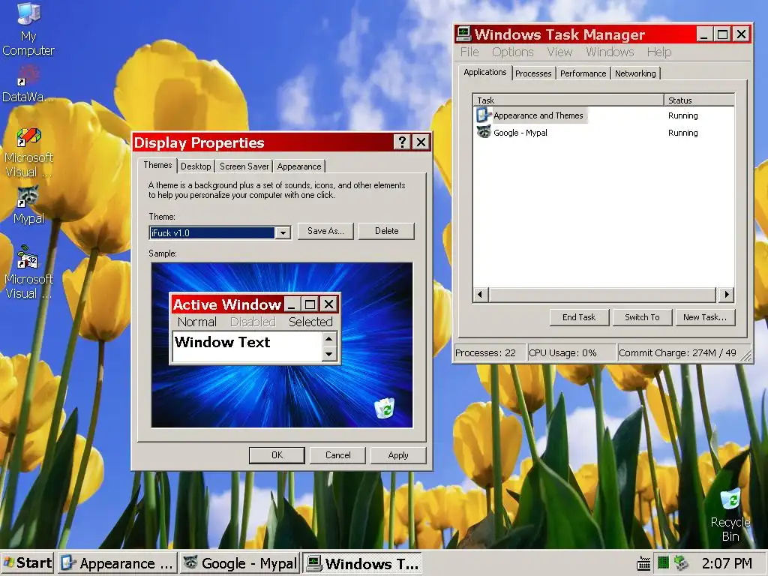Click the keyboard icon in system tray
Viewport: 768px width, 576px height.
click(643, 563)
